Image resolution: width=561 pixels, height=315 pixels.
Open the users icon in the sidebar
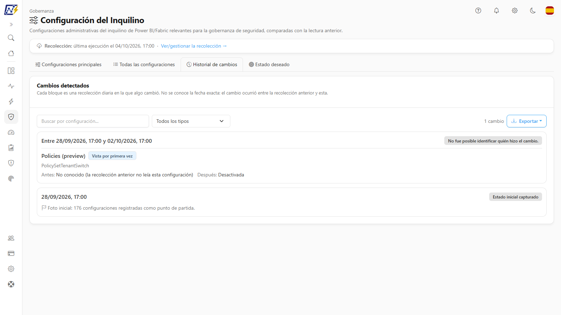click(11, 238)
